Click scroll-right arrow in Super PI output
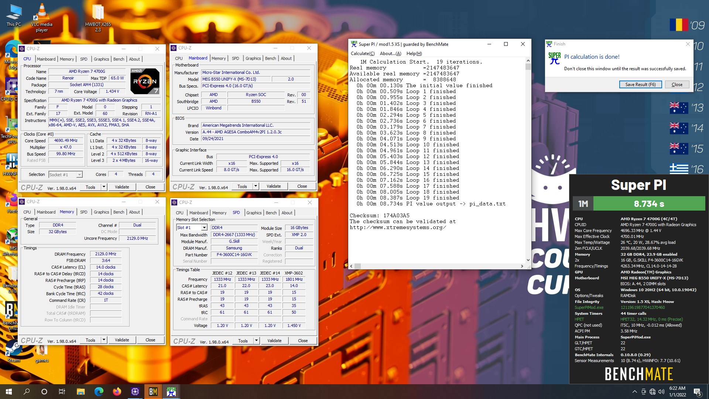The height and width of the screenshot is (399, 709). pyautogui.click(x=522, y=266)
